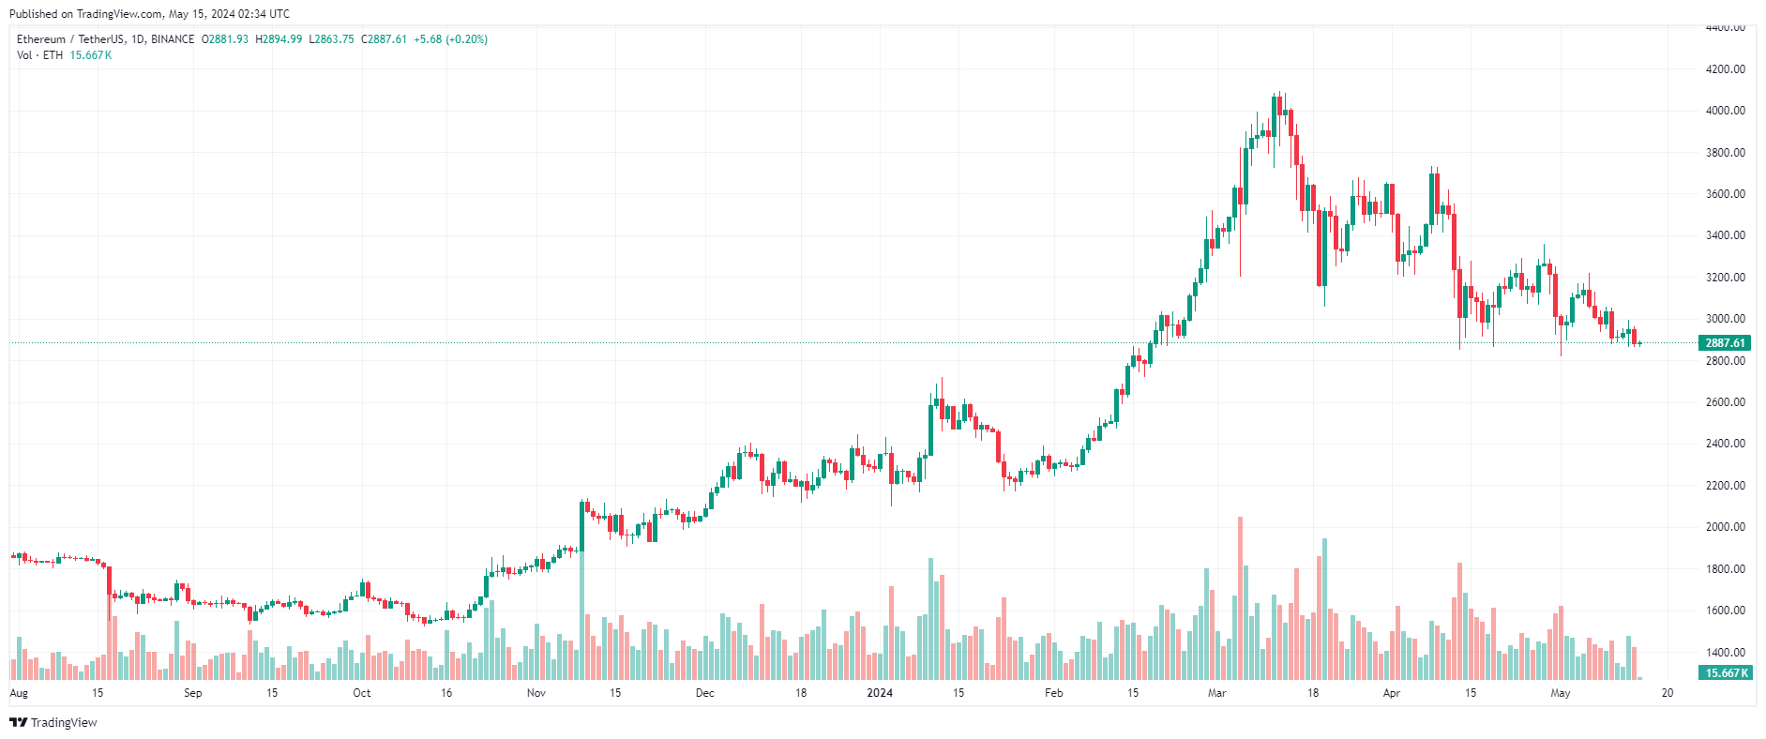Click the Feb label on time axis

(x=1053, y=693)
